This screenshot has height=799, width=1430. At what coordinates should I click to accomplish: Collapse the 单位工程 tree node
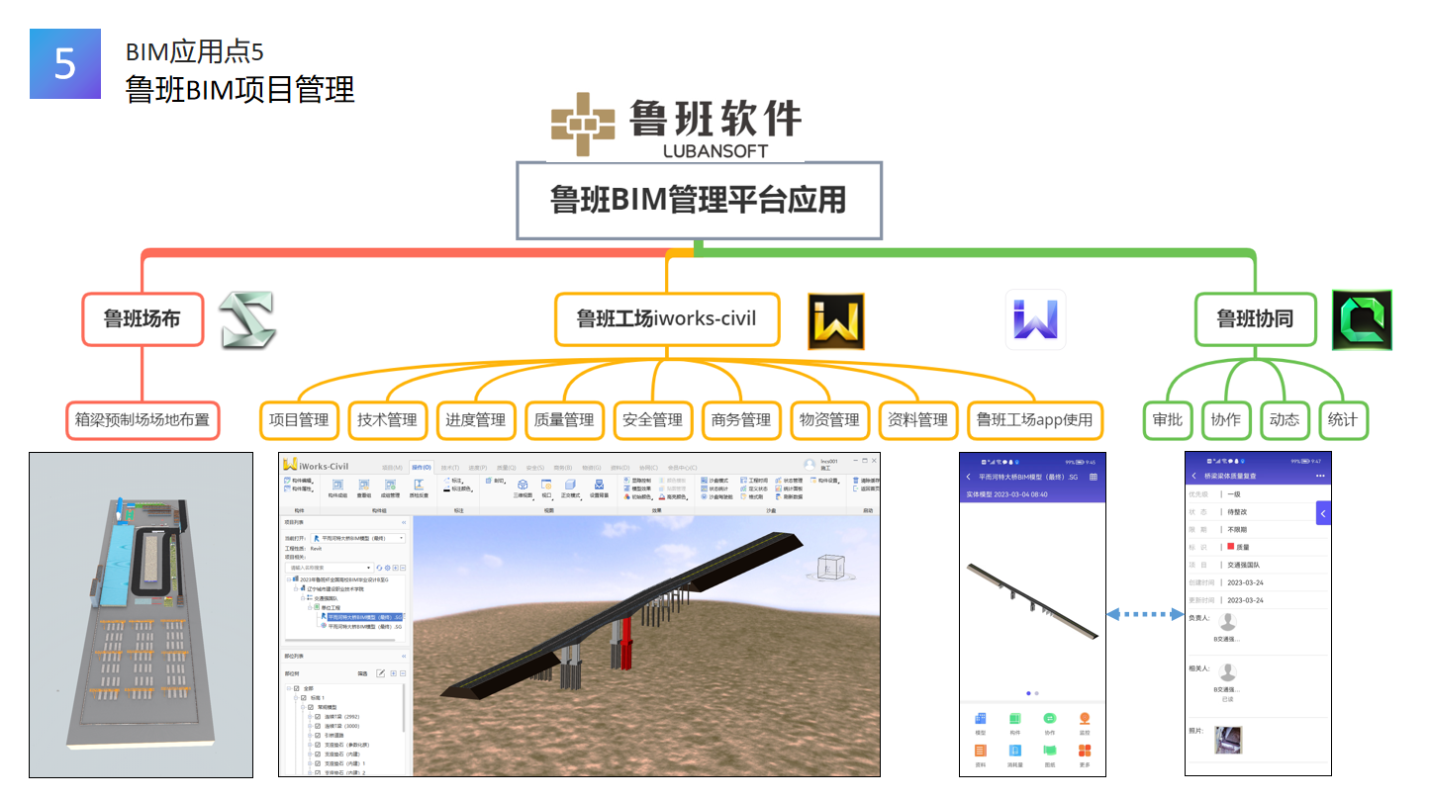[310, 608]
